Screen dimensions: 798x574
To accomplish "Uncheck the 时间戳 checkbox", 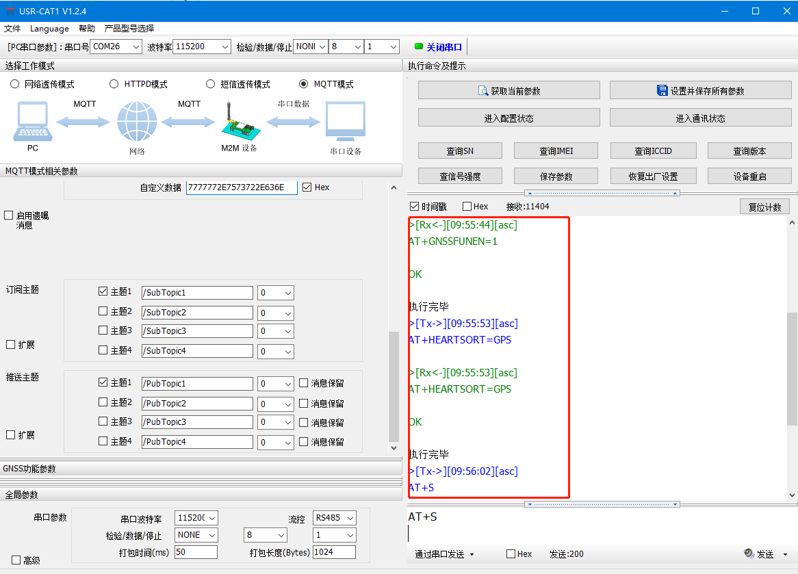I will tap(414, 207).
